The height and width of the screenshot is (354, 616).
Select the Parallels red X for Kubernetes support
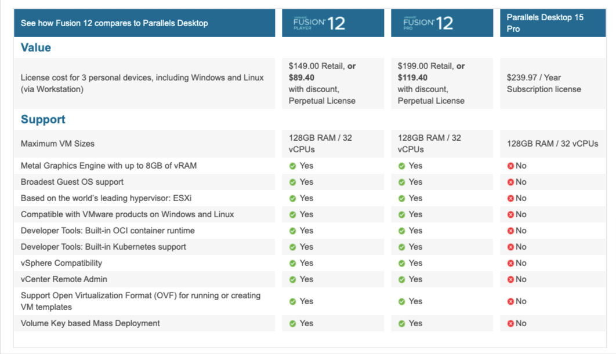coord(510,247)
